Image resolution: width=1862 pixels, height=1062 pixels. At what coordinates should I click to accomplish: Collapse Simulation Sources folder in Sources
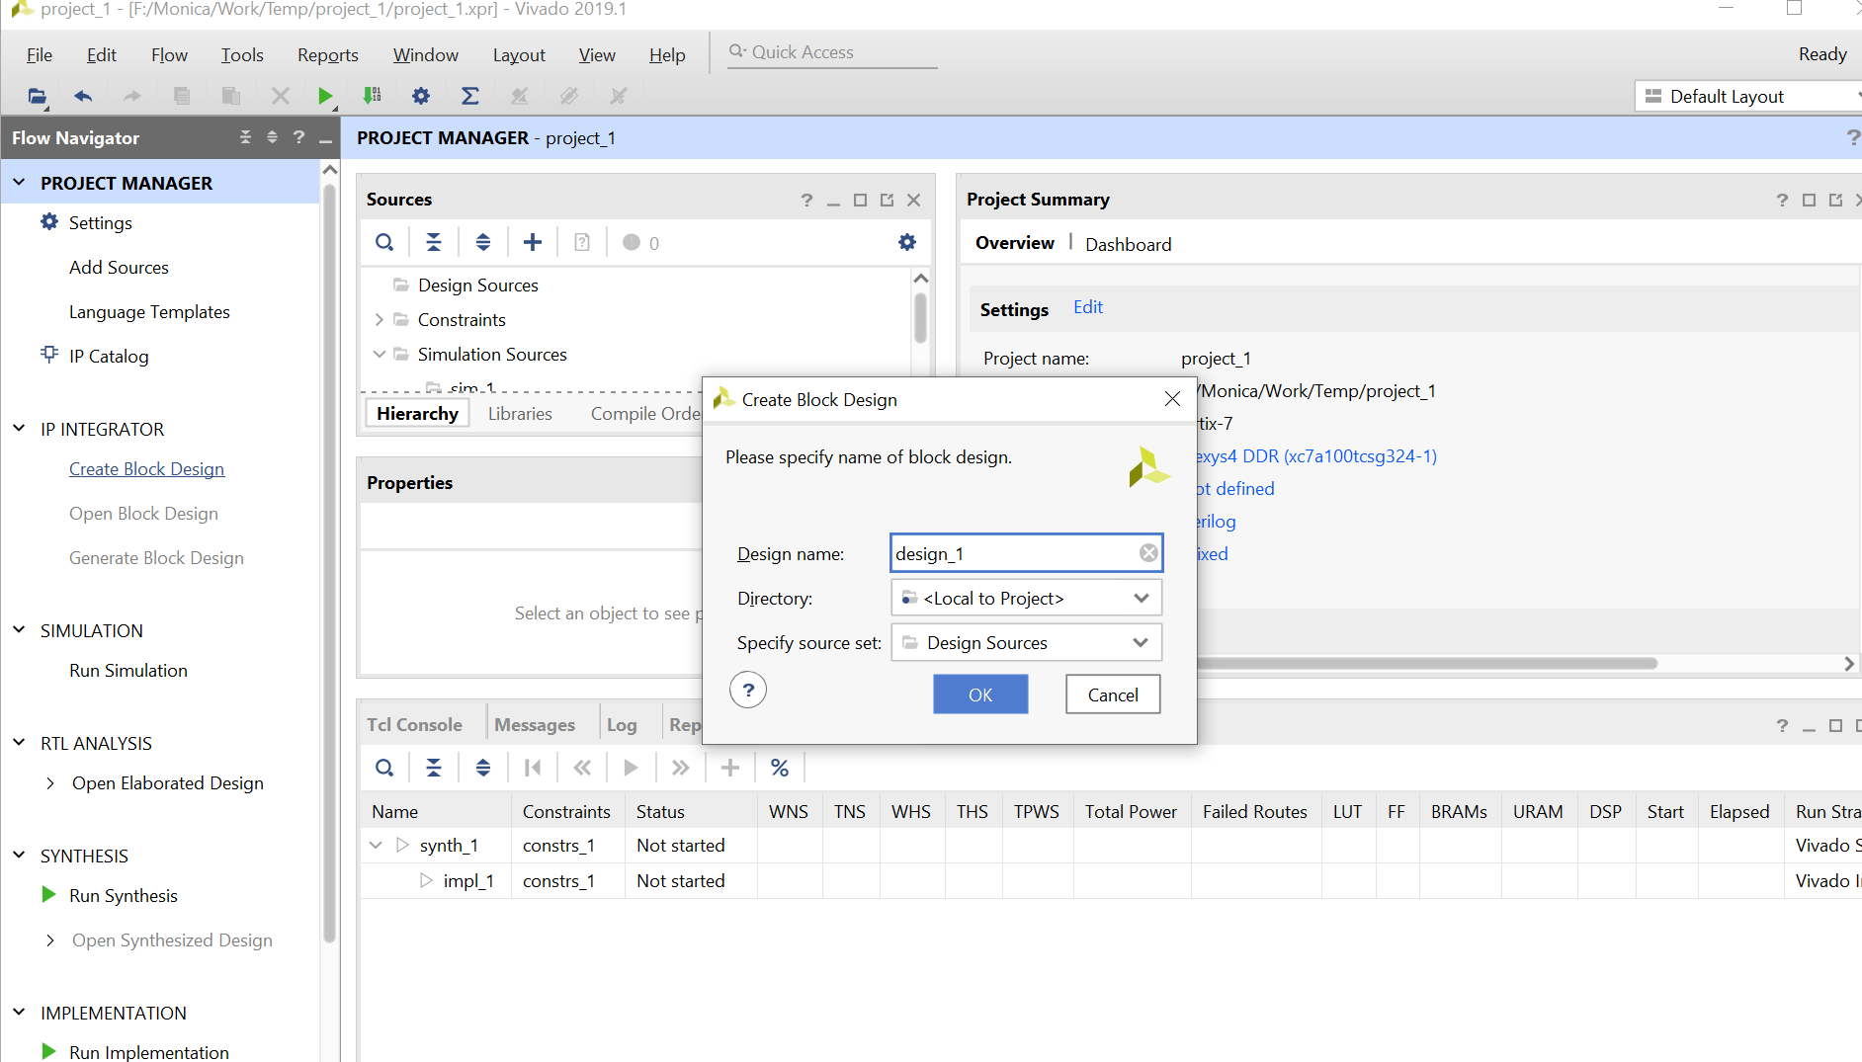379,354
